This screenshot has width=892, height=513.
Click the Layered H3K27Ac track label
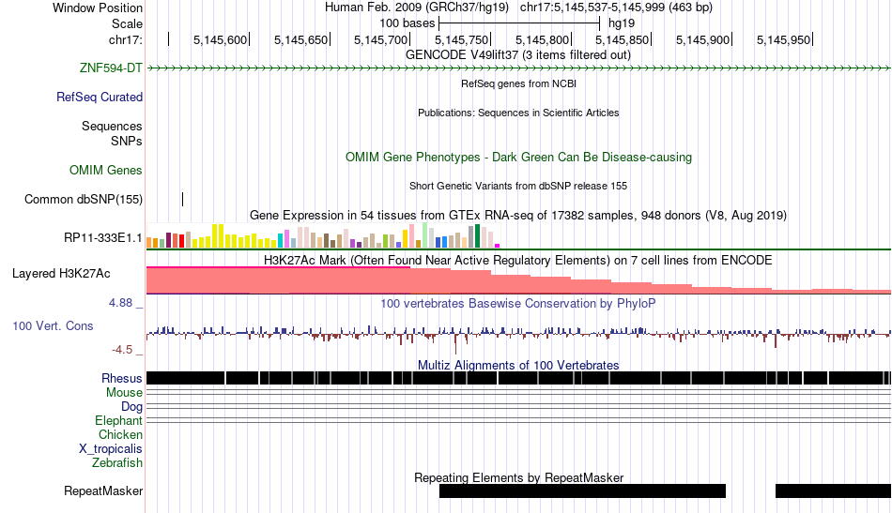tap(61, 274)
